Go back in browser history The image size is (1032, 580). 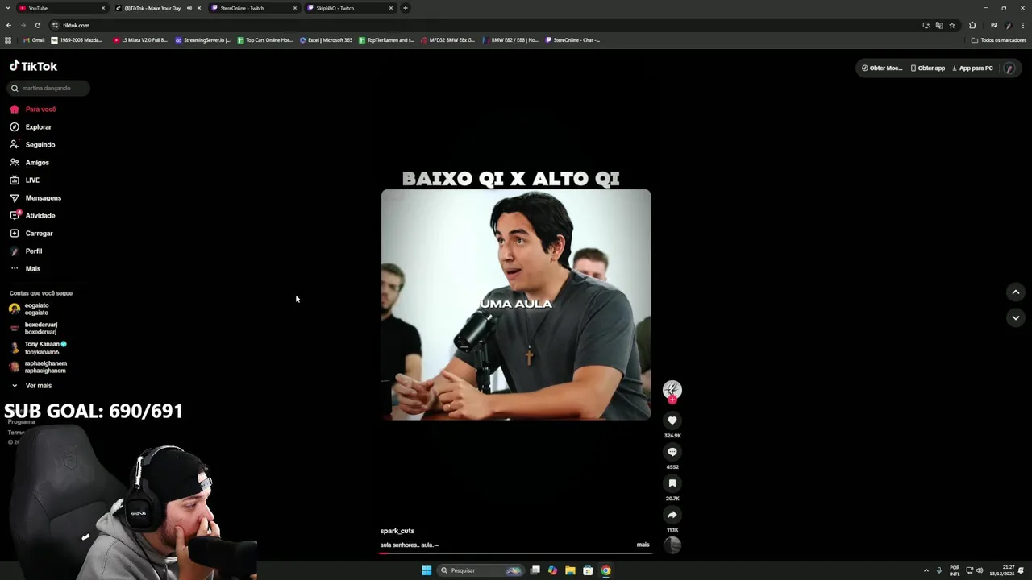click(x=9, y=25)
